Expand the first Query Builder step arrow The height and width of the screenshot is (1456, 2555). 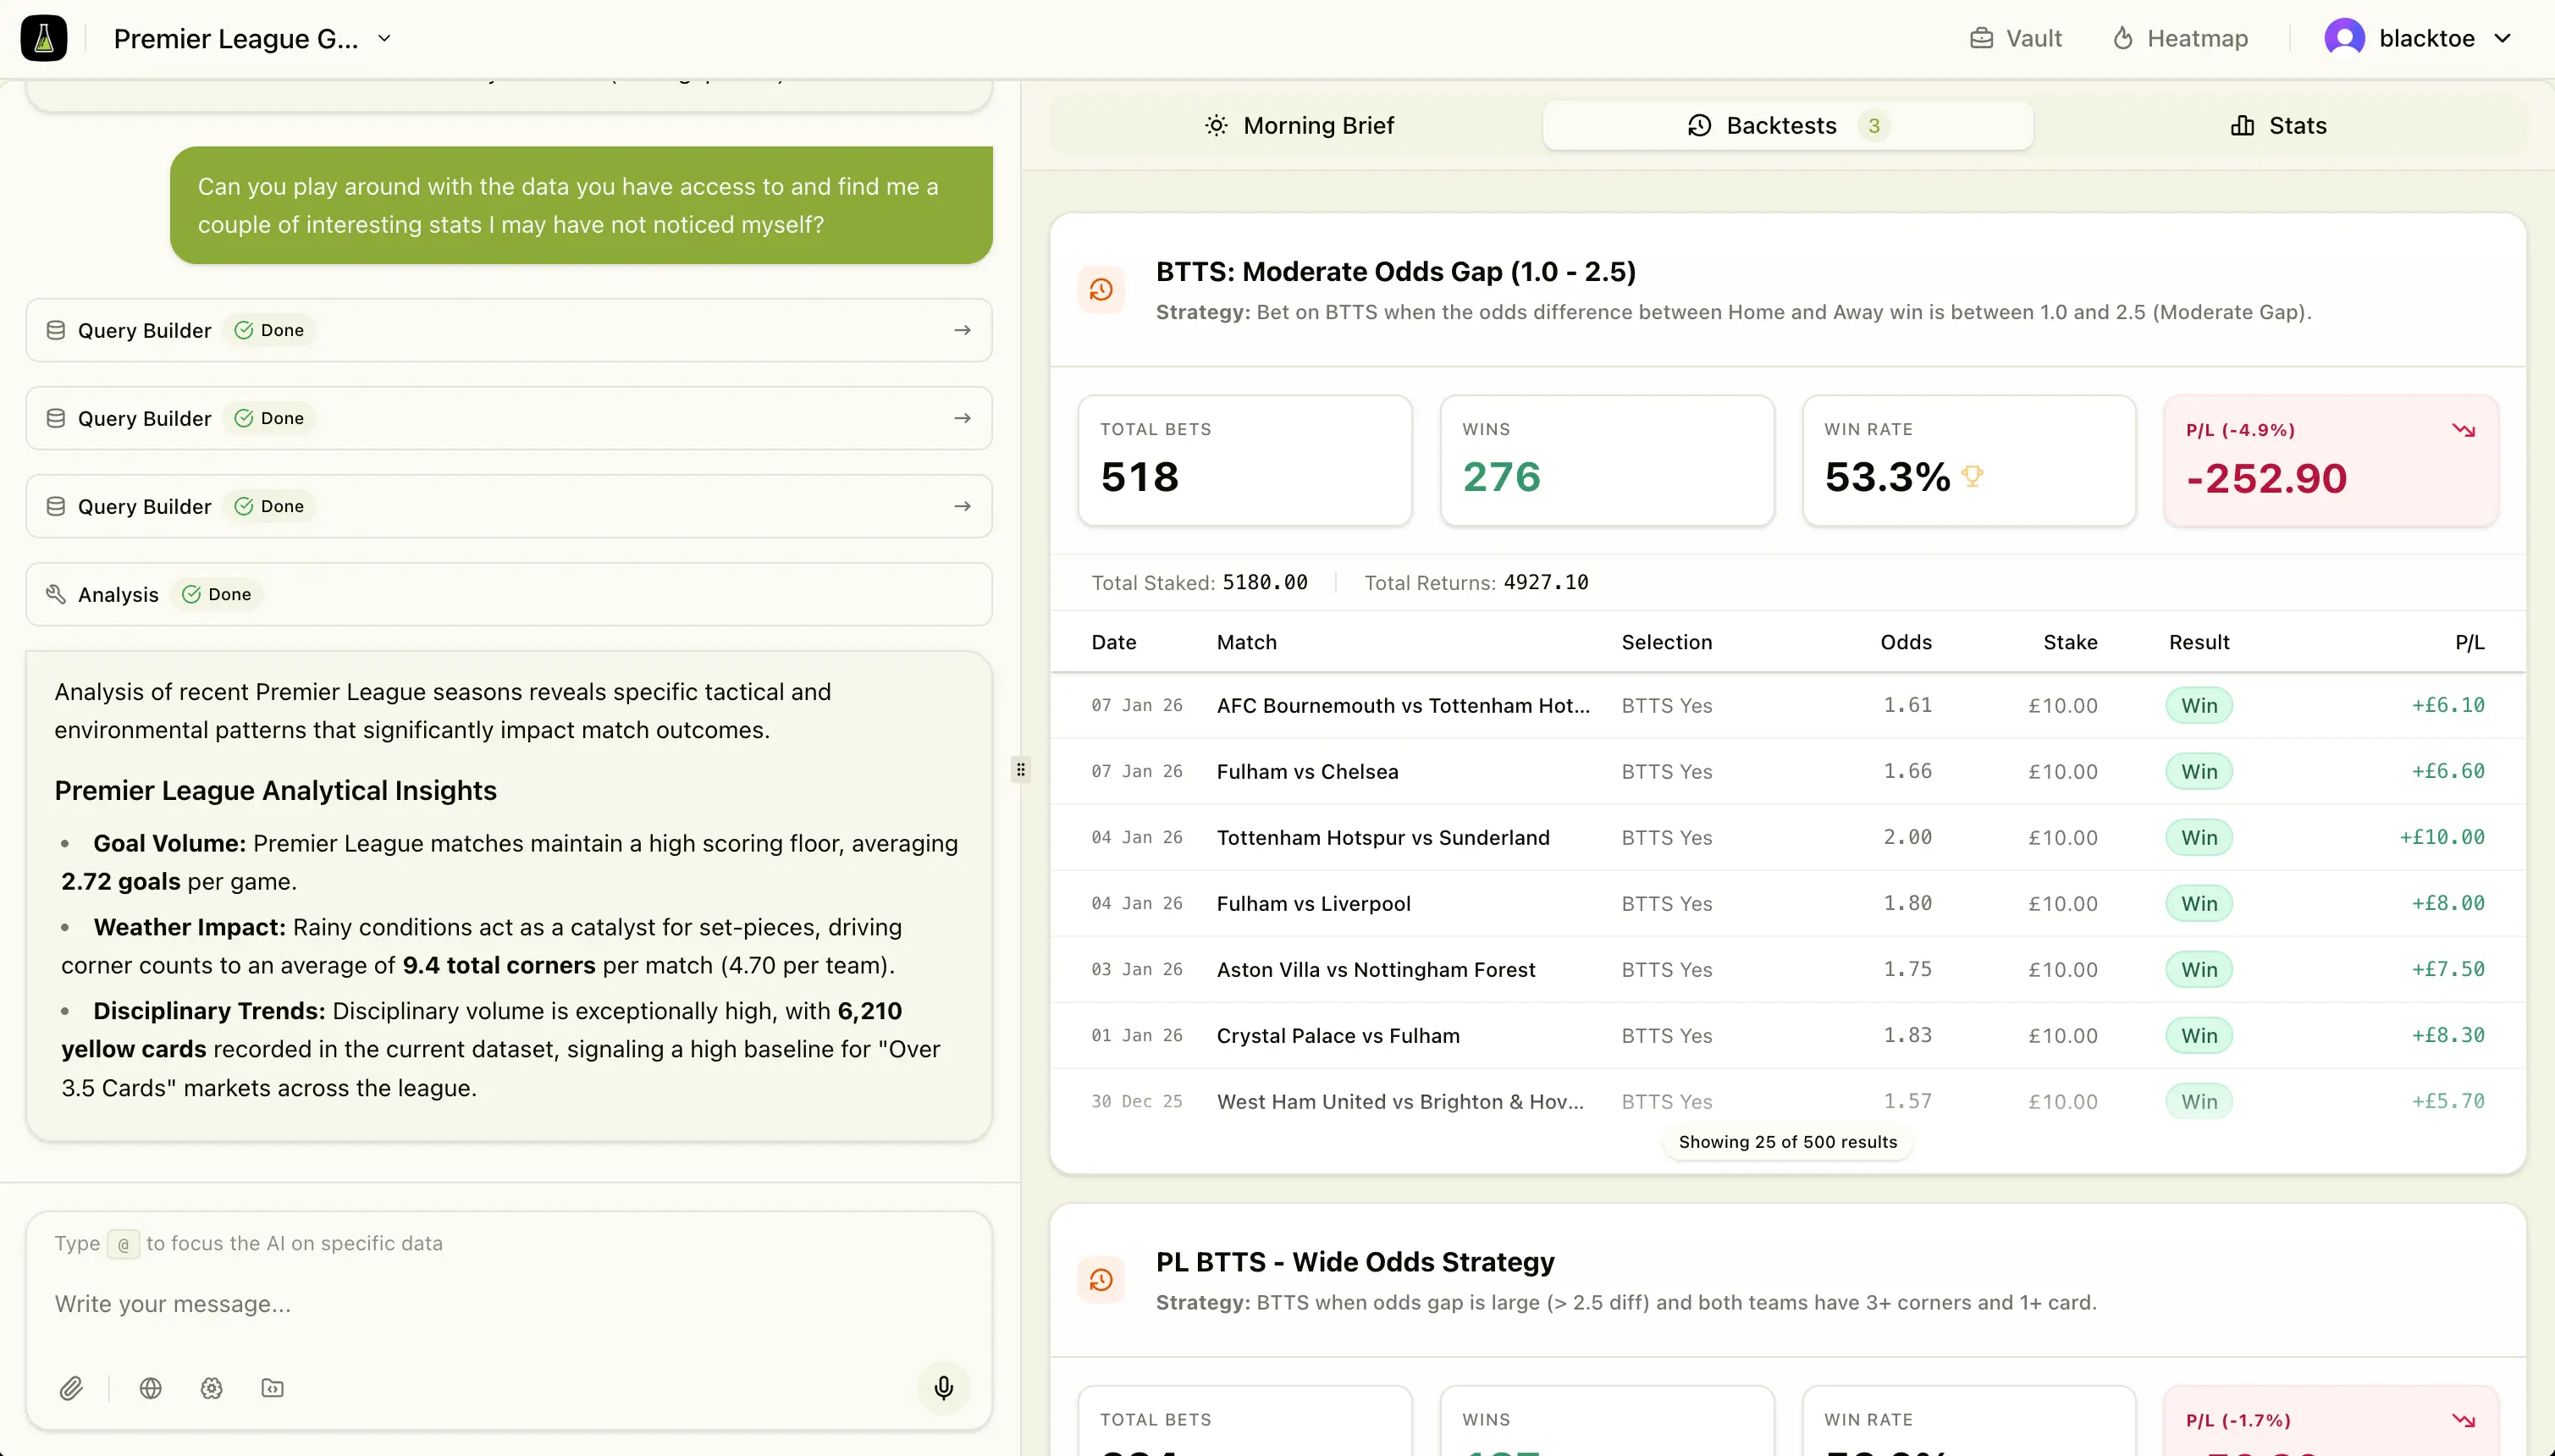[962, 330]
